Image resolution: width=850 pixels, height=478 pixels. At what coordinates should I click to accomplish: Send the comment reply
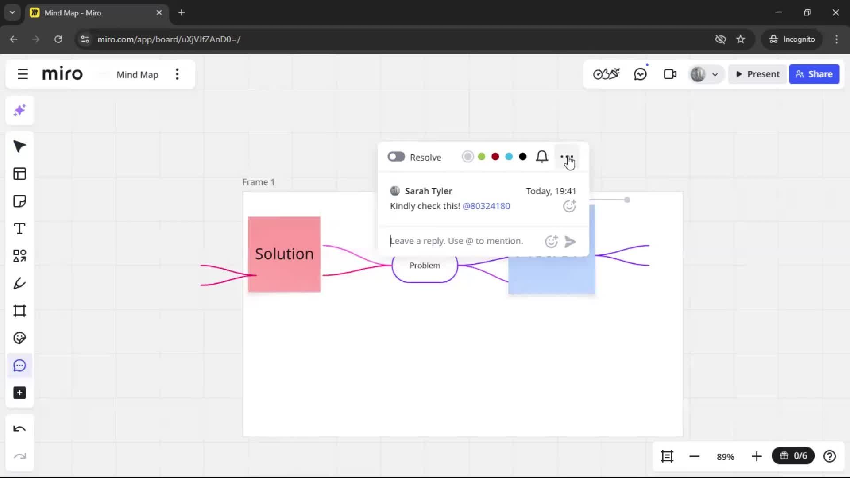pyautogui.click(x=570, y=242)
